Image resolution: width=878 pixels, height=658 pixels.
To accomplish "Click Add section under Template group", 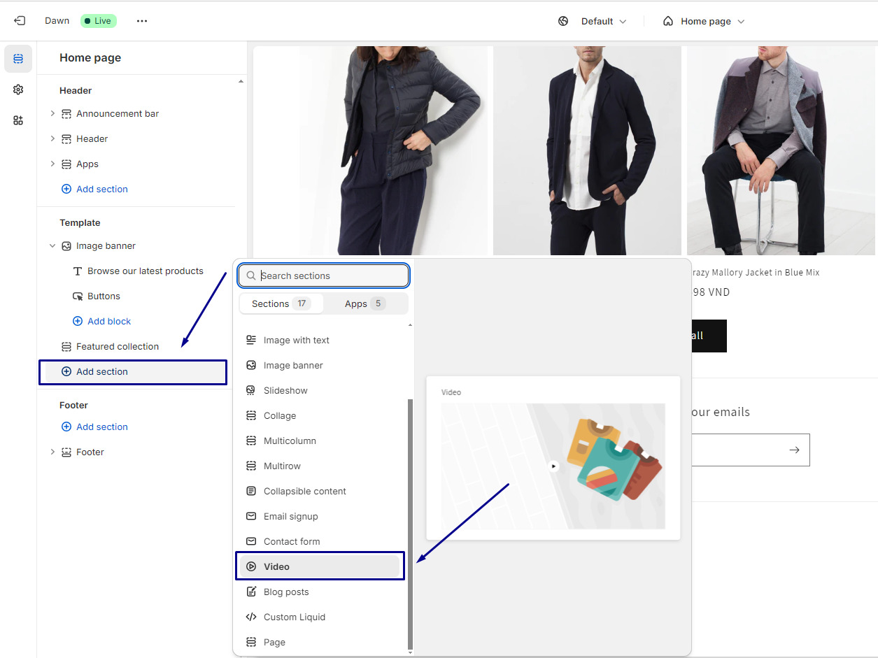I will pos(133,371).
